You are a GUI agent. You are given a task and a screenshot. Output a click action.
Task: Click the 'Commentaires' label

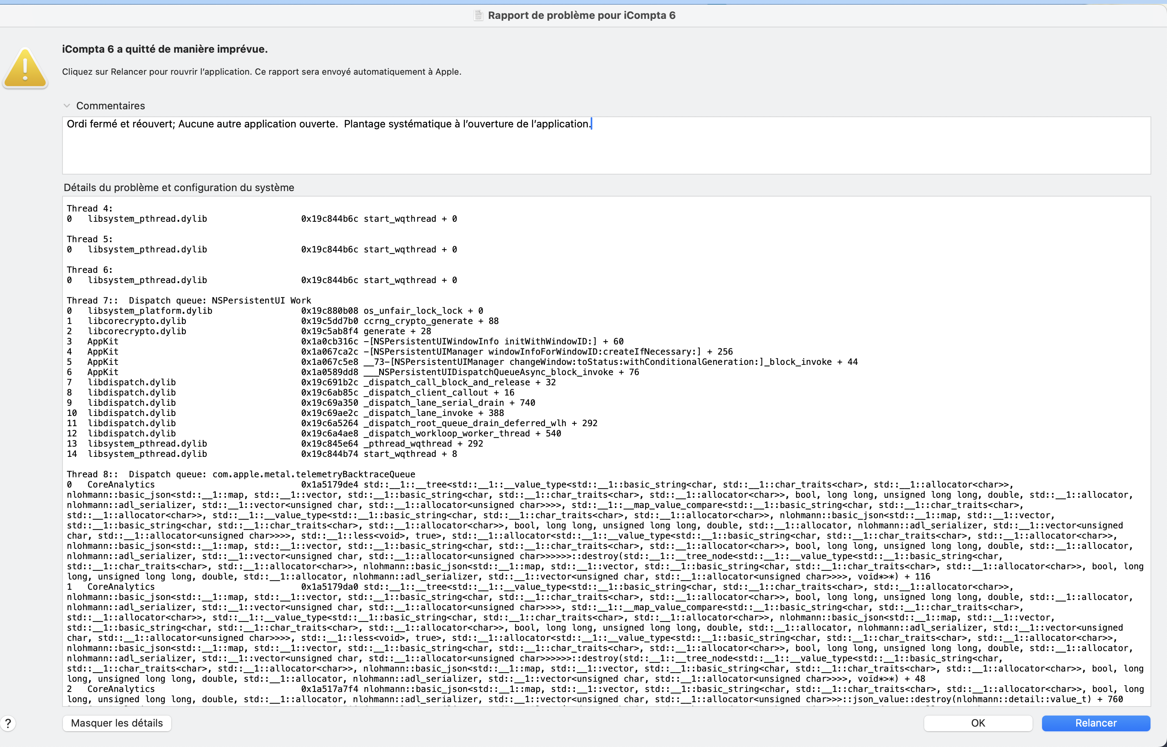coord(110,106)
